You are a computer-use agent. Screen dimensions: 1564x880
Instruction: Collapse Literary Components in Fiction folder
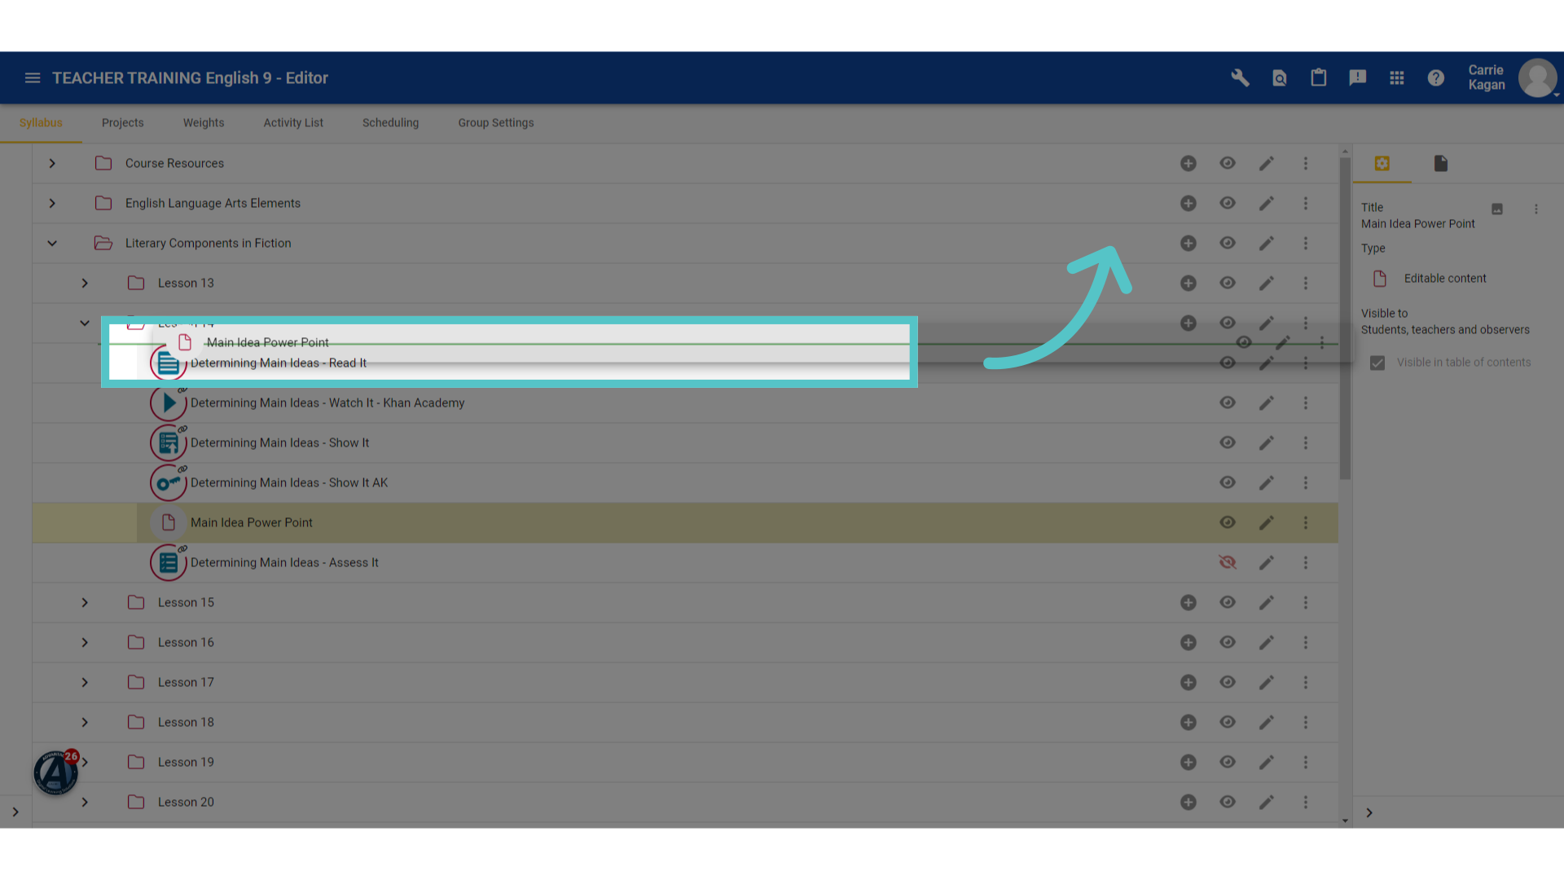click(52, 244)
